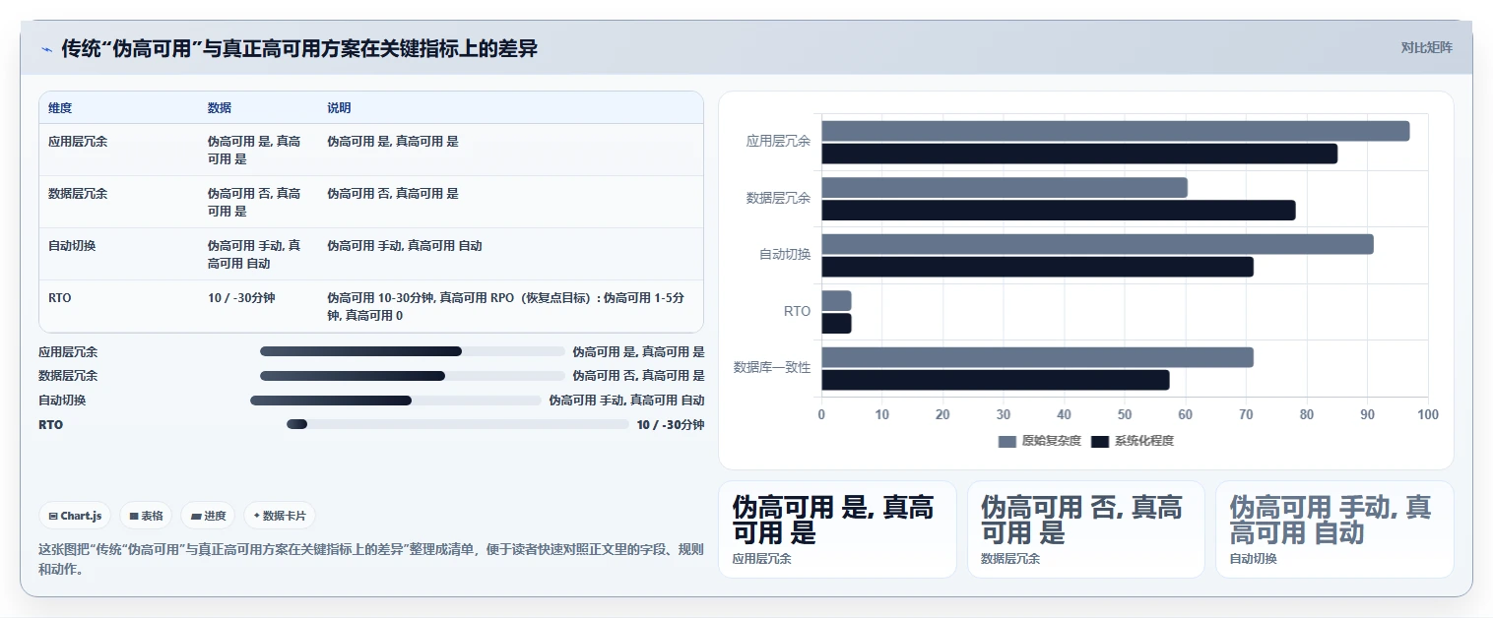Click the 数据层冗余 chart axis label

778,199
